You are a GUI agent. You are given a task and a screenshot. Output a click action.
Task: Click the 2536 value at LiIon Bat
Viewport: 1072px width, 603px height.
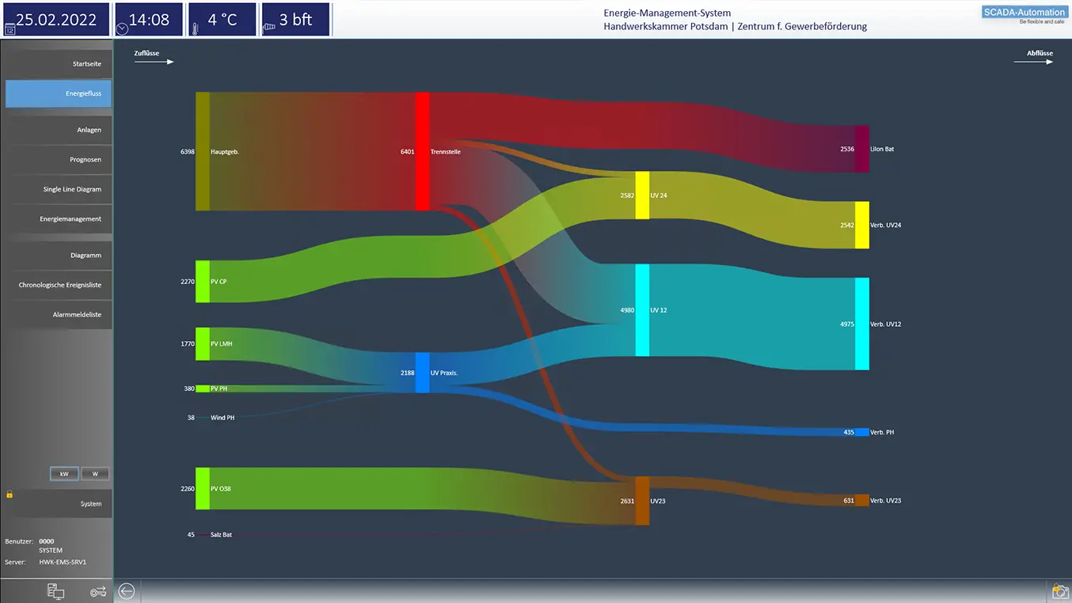[847, 149]
